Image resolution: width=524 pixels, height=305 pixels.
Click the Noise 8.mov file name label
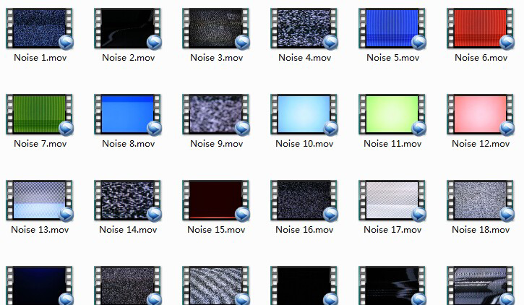click(128, 144)
